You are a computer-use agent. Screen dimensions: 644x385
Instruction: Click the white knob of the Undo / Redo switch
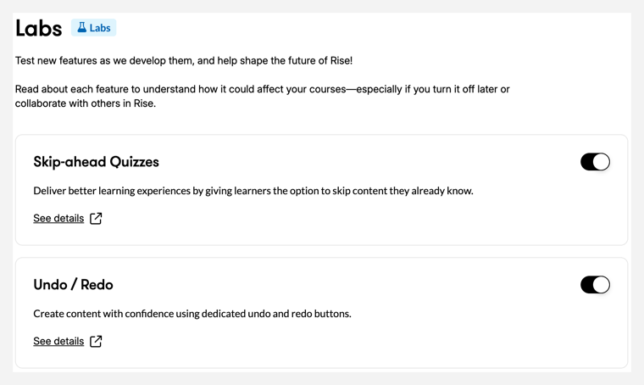[602, 285]
